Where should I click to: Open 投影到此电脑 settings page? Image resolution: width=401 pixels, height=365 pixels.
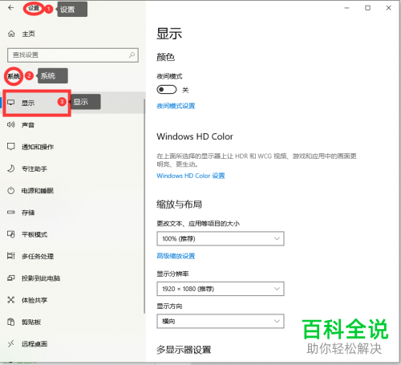(x=41, y=278)
